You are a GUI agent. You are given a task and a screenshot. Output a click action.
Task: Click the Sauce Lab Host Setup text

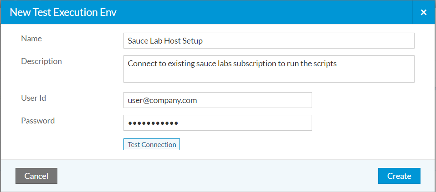(x=165, y=41)
